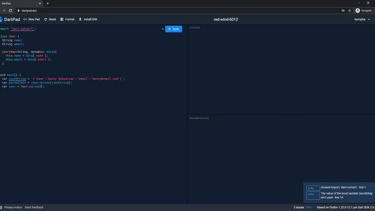
Task: Click the User constructor line
Action: click(x=29, y=52)
